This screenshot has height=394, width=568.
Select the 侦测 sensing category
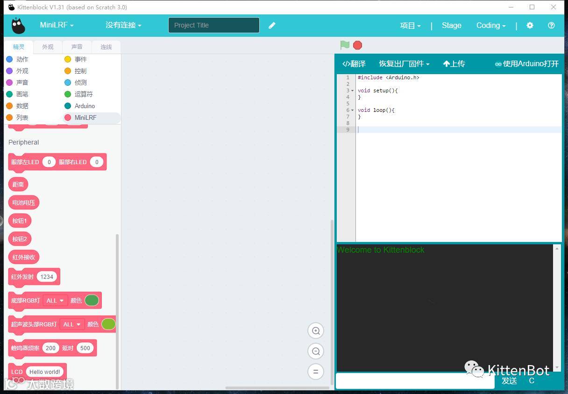click(x=76, y=83)
